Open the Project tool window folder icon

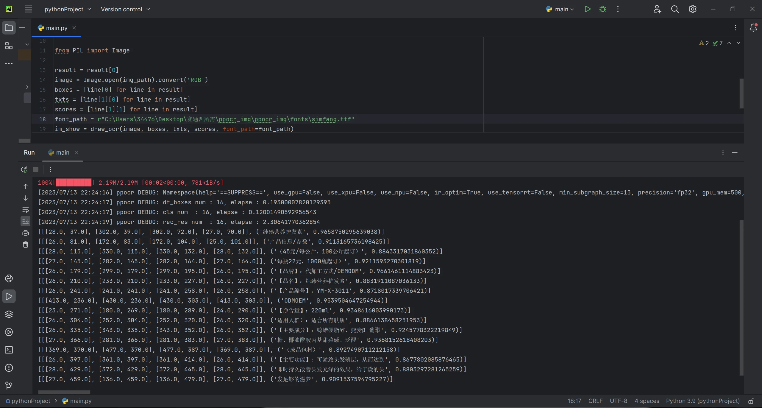9,28
